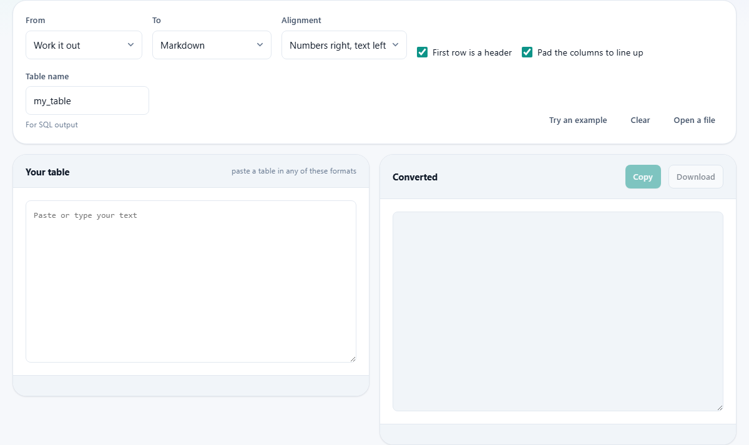This screenshot has height=445, width=749.
Task: Click the resize grip of the input text area
Action: click(353, 358)
